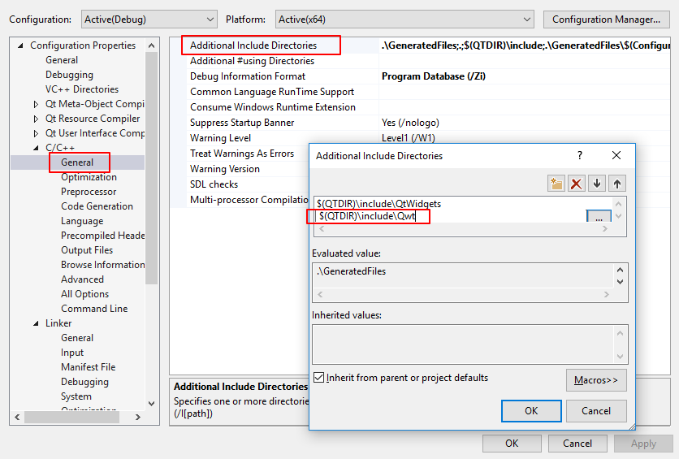Open the Configuration dropdown
Screen dimensions: 679x459
tap(149, 19)
